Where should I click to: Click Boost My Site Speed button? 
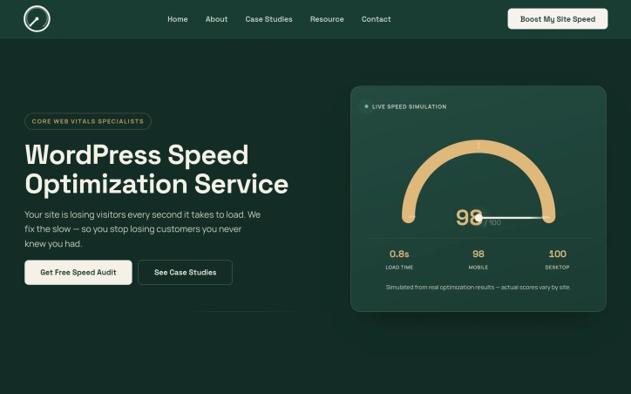[x=558, y=19]
